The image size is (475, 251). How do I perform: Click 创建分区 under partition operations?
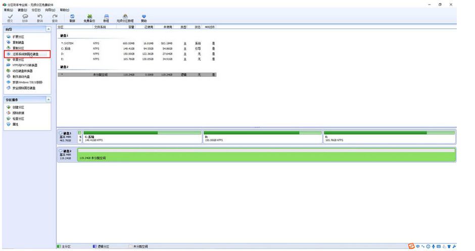(18, 107)
